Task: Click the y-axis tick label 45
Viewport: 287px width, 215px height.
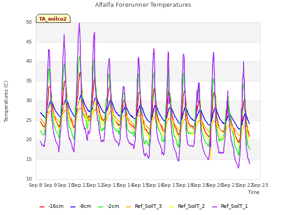Action: coord(29,42)
